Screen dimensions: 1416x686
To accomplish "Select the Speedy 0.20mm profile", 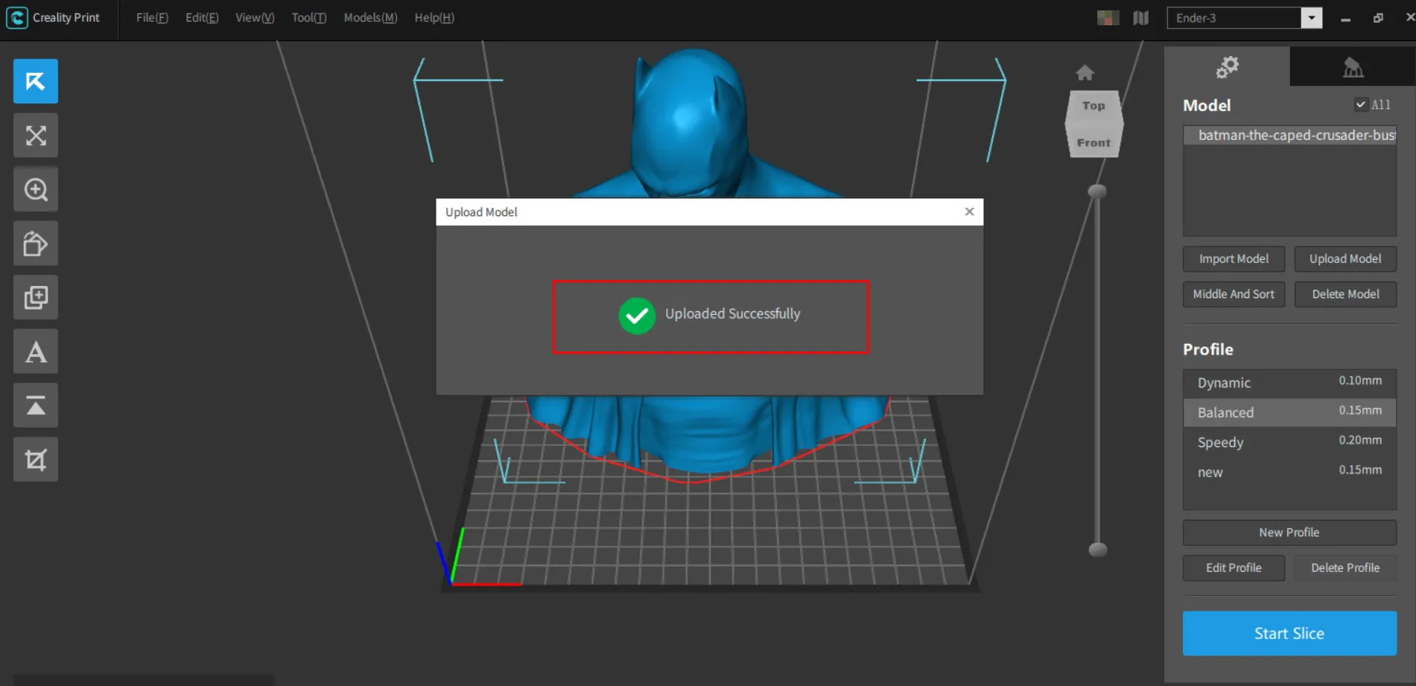I will click(1290, 442).
